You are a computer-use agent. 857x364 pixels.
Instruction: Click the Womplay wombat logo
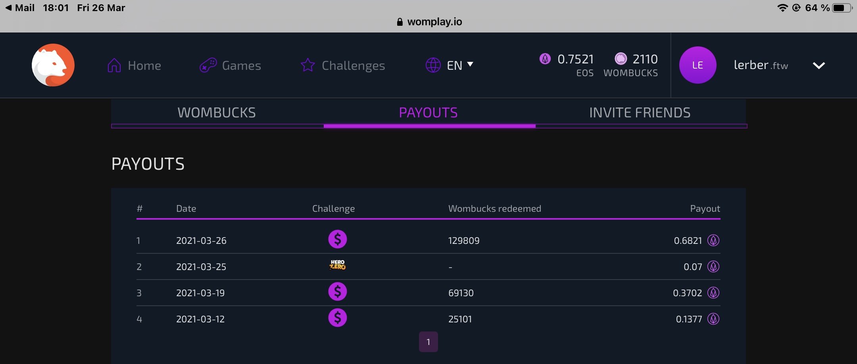(x=53, y=65)
